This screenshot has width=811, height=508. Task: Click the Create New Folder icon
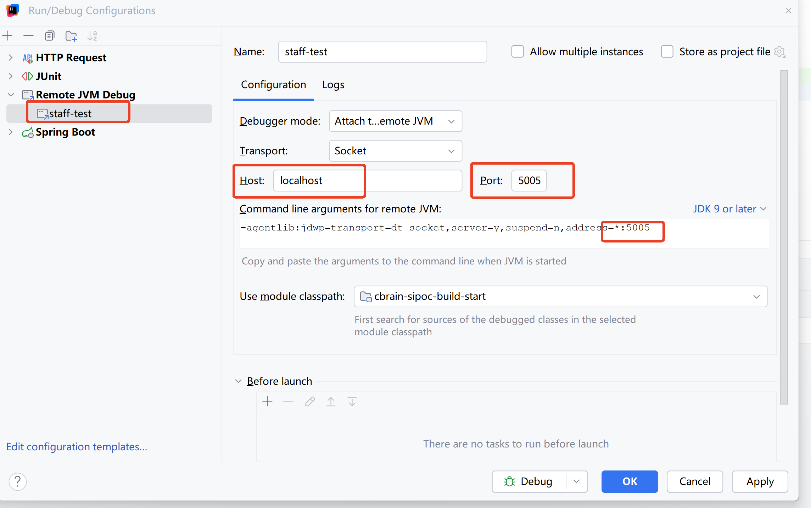tap(71, 36)
